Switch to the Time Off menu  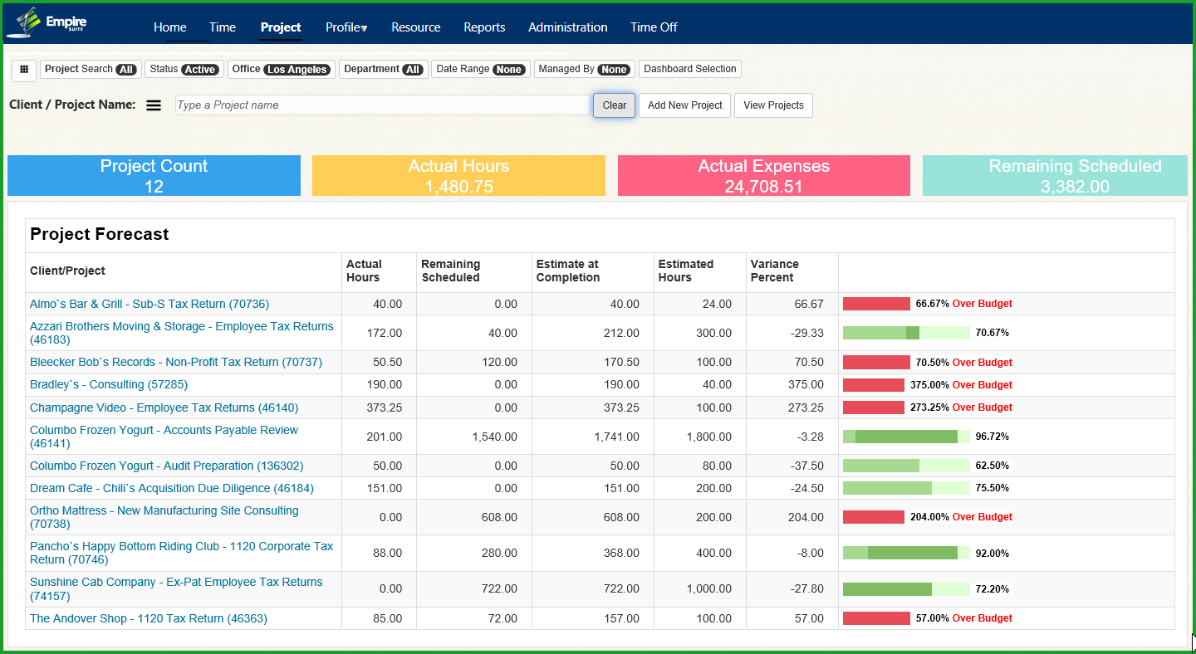(654, 27)
